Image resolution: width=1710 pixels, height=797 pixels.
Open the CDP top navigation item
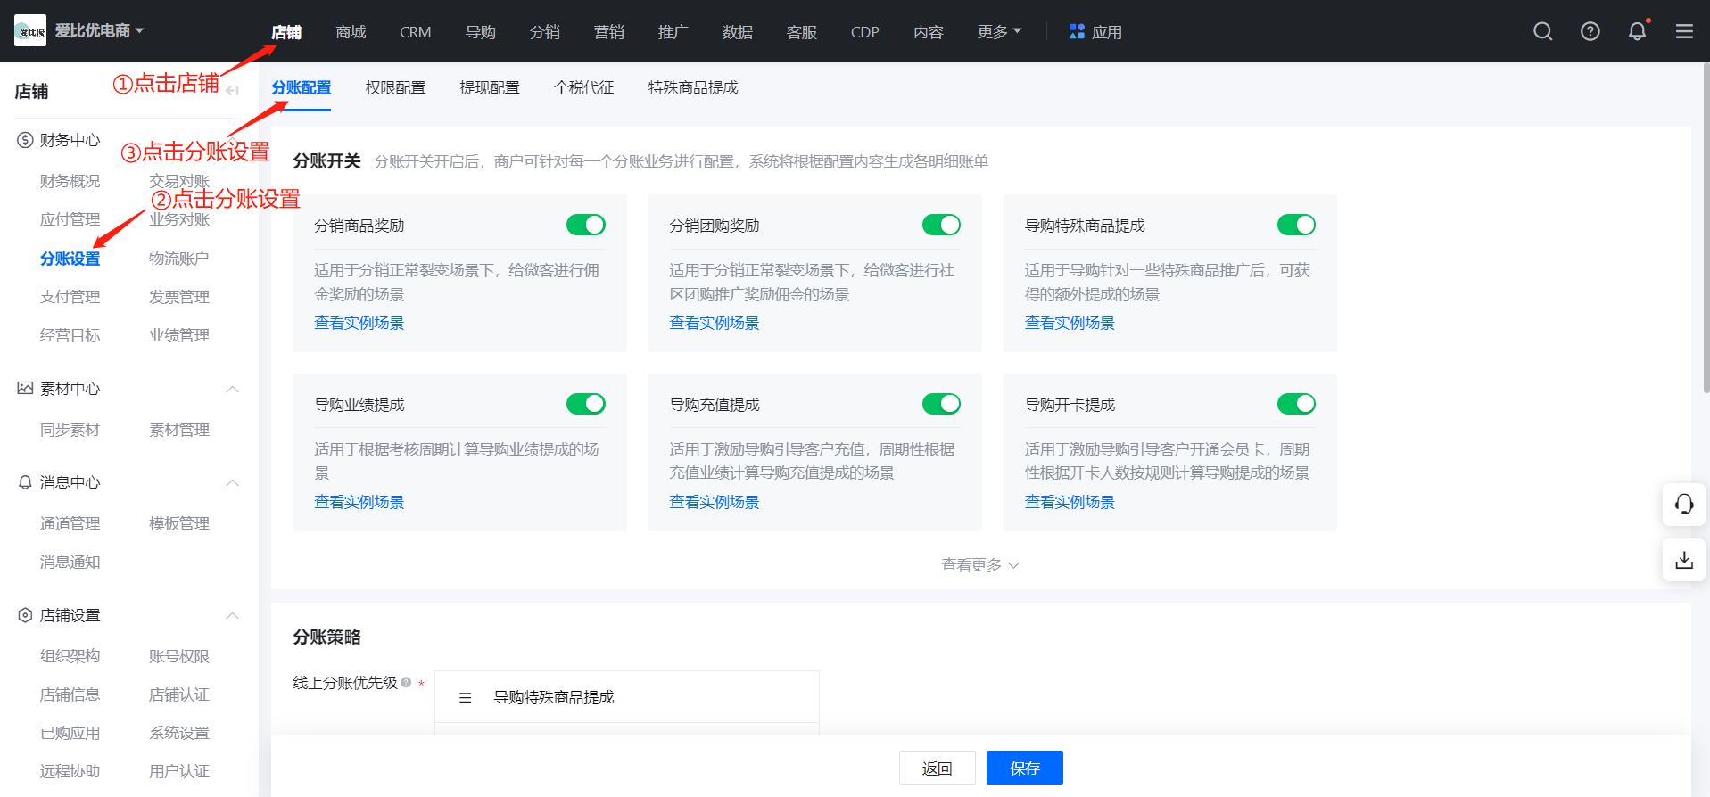point(865,32)
